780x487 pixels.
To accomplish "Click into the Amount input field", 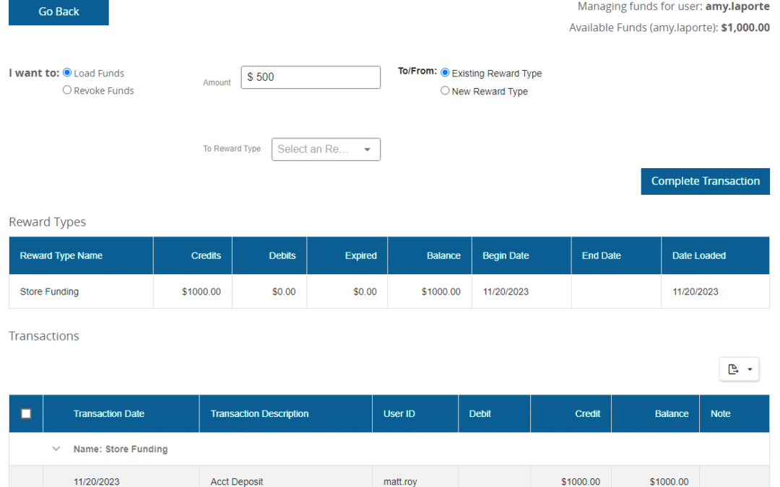I will [x=311, y=77].
